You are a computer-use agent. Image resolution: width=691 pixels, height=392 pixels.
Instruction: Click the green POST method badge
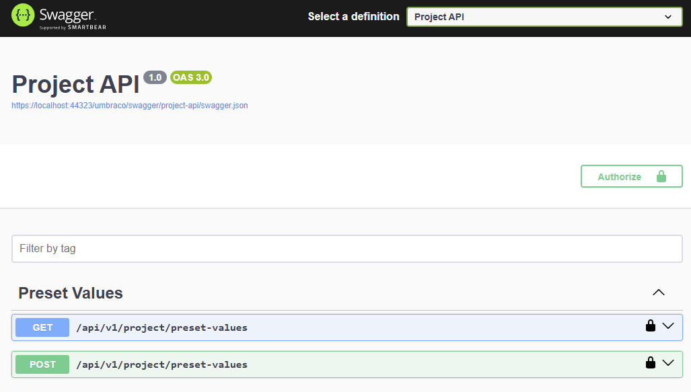click(x=42, y=364)
